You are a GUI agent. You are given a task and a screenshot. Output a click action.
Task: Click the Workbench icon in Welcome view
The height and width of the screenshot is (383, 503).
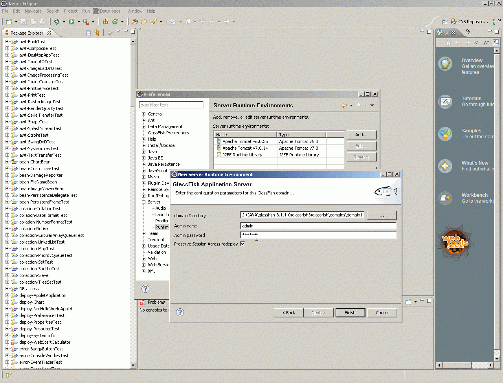coord(445,198)
